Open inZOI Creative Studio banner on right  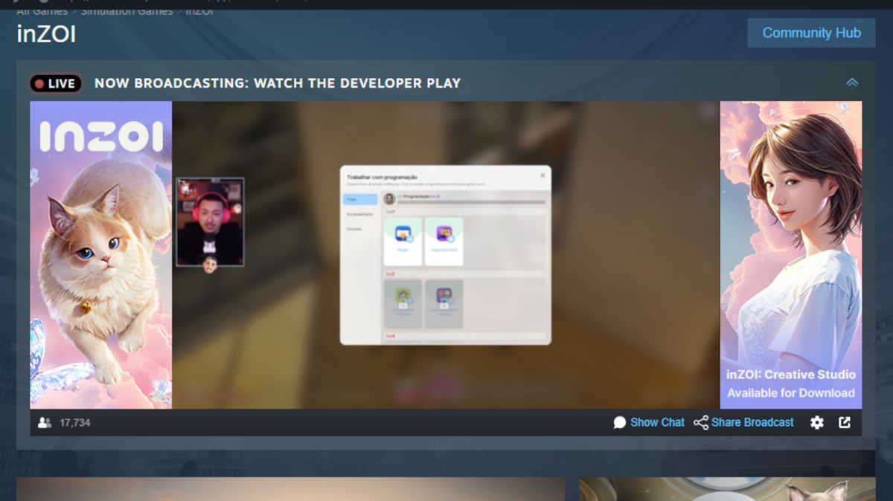click(x=790, y=254)
